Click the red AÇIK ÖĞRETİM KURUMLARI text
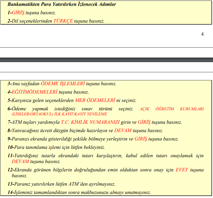This screenshot has width=213, height=198. point(172,109)
